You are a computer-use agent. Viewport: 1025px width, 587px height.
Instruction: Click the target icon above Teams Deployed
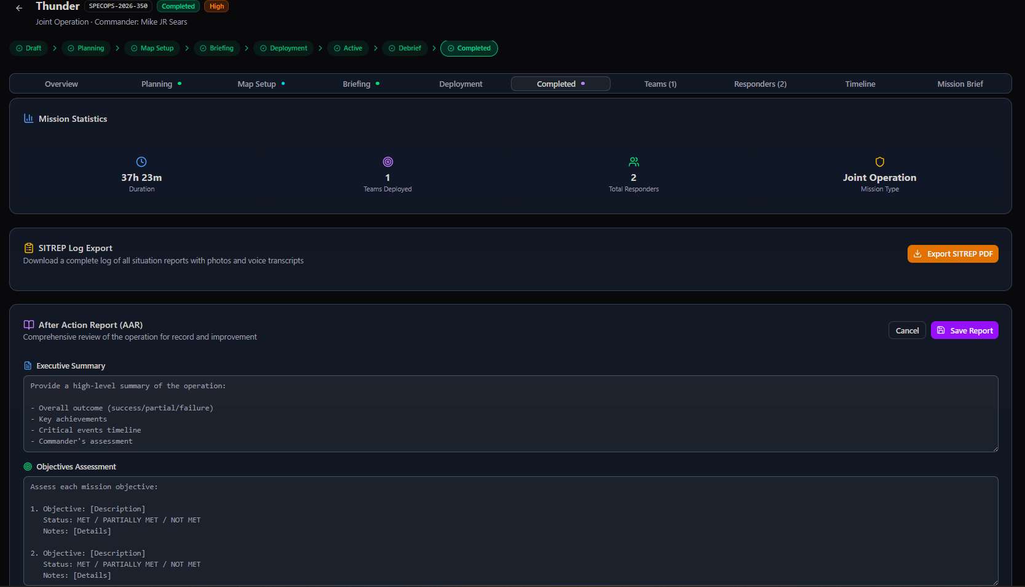[x=388, y=162]
